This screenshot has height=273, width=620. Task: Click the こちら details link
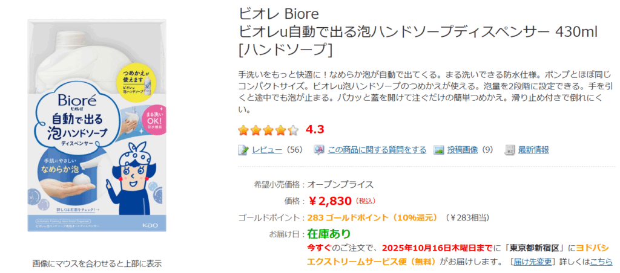(x=601, y=262)
